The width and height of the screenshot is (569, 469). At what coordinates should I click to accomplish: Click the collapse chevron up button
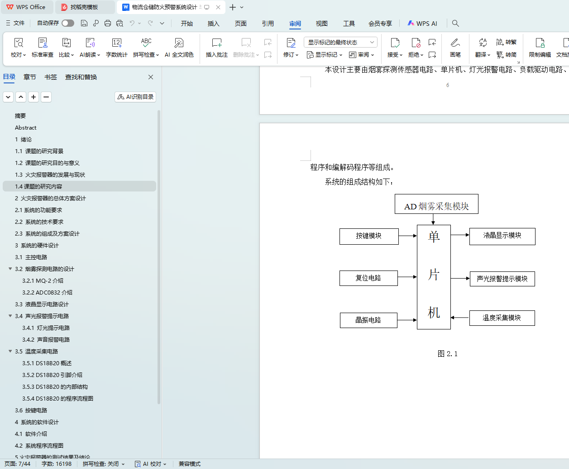coord(21,97)
